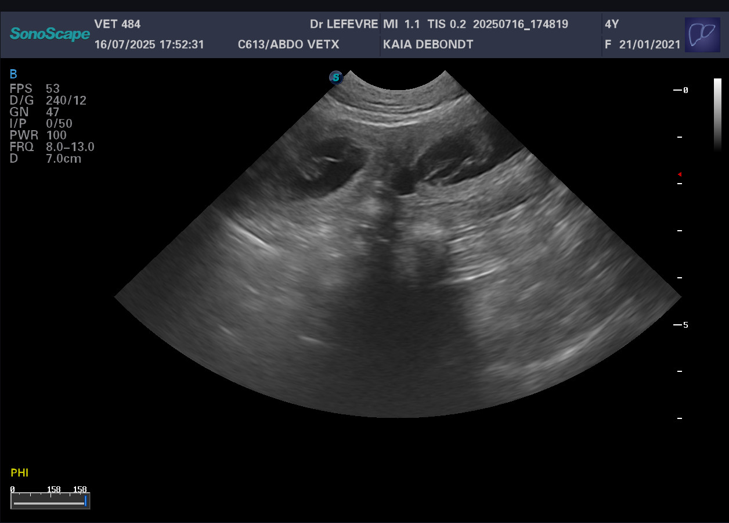Click the PHI label
729x523 pixels.
(x=20, y=473)
